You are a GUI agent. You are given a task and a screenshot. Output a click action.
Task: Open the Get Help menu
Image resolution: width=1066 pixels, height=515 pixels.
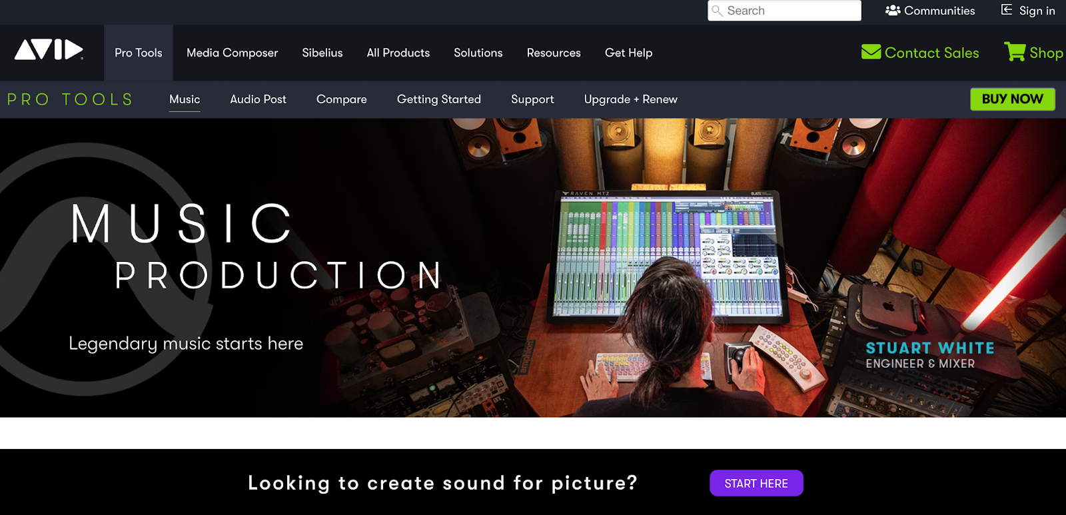(628, 53)
